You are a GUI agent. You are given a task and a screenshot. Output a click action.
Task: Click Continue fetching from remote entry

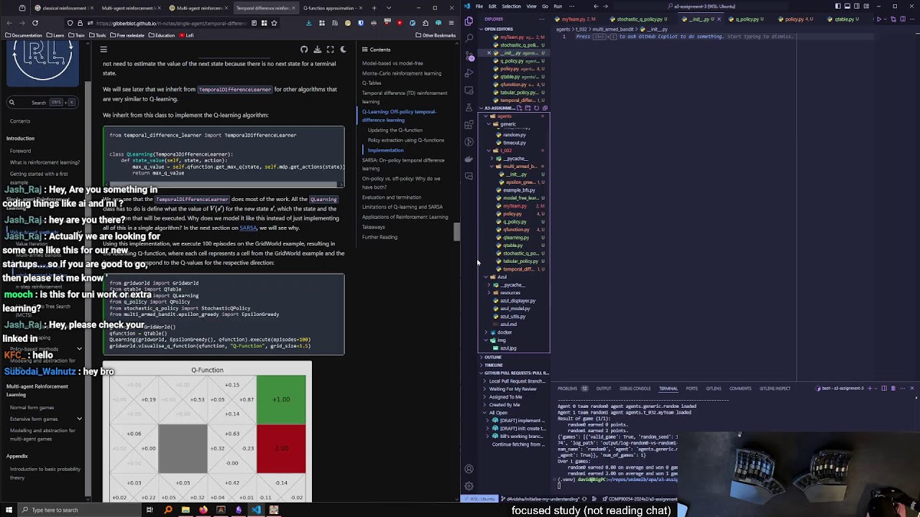pyautogui.click(x=518, y=444)
